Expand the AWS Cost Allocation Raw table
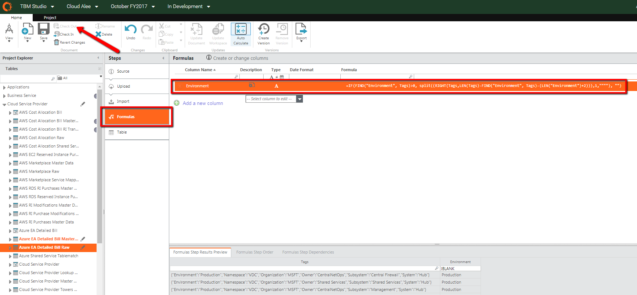 pyautogui.click(x=10, y=138)
